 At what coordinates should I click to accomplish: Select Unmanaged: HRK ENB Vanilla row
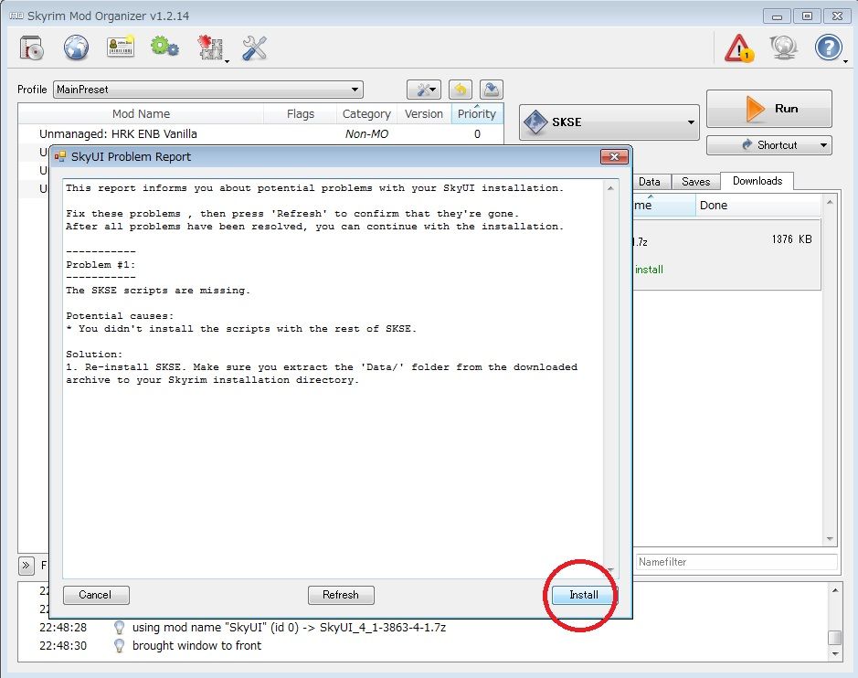pos(260,134)
